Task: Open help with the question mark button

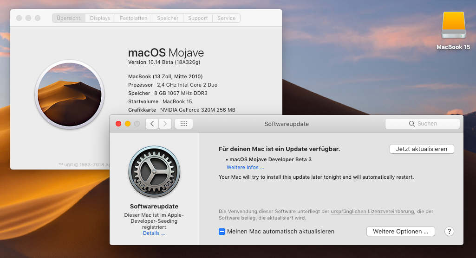Action: [449, 231]
